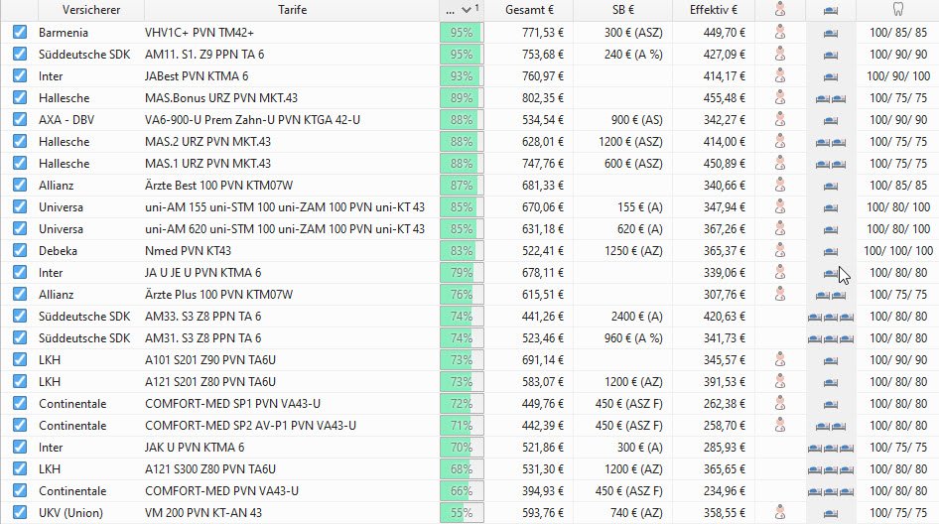Click the 83% rating bar for Debeka
939x524 pixels.
[462, 251]
